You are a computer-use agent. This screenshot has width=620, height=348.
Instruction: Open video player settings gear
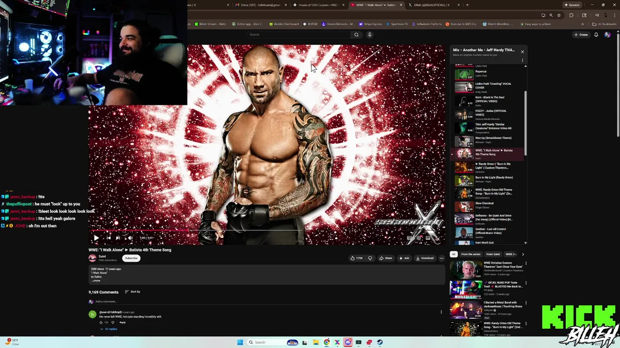click(x=419, y=238)
